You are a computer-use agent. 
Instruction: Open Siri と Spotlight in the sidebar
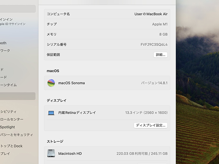pyautogui.click(x=7, y=127)
